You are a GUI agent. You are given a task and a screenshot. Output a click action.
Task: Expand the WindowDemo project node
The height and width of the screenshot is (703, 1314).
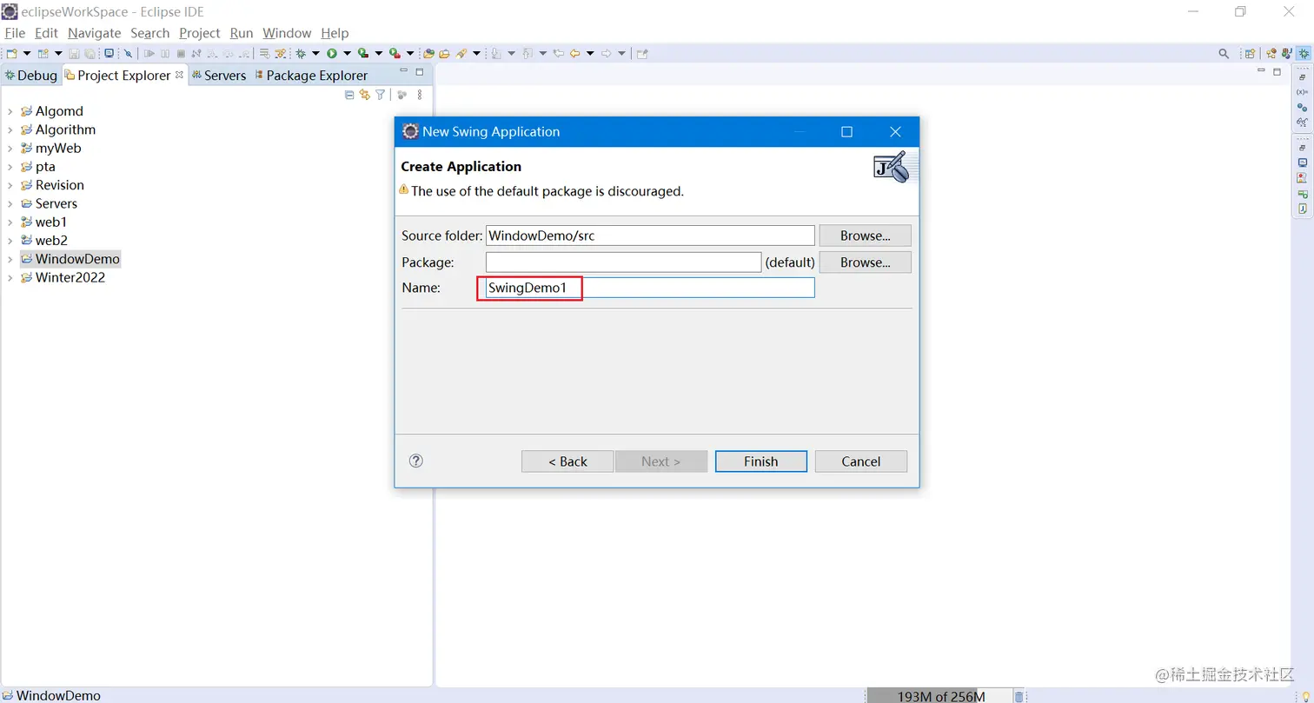10,259
